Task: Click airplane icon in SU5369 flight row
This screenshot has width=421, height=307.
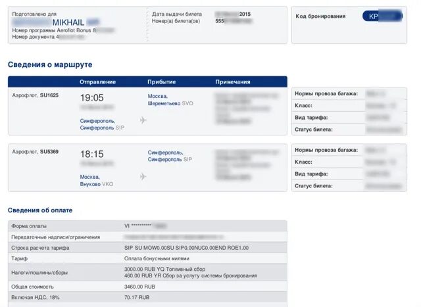Action: 143,177
